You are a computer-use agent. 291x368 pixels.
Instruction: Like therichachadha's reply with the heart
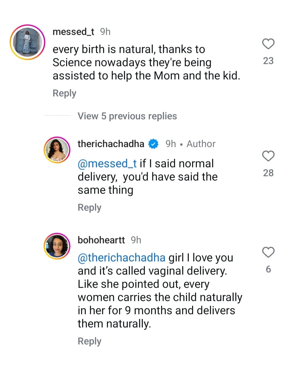tap(268, 156)
